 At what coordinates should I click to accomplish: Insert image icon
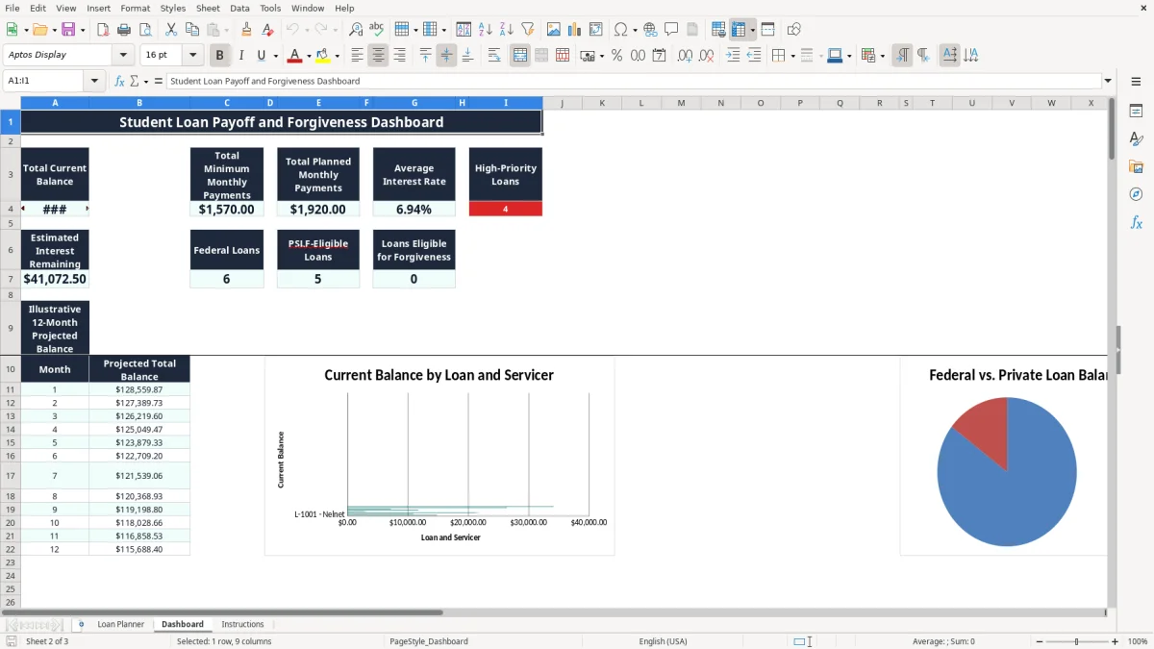(554, 30)
